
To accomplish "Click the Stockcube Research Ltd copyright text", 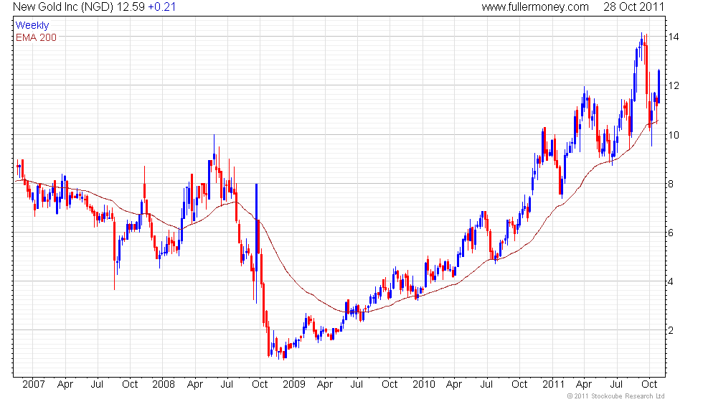I will (615, 396).
